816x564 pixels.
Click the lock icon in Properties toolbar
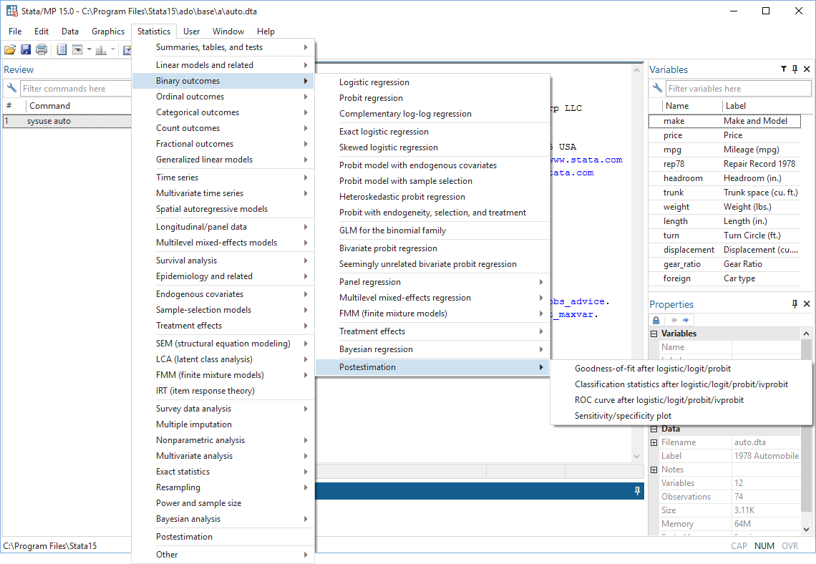(x=656, y=320)
